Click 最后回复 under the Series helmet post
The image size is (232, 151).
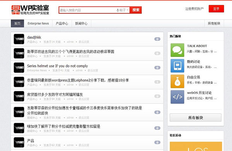click(x=93, y=70)
